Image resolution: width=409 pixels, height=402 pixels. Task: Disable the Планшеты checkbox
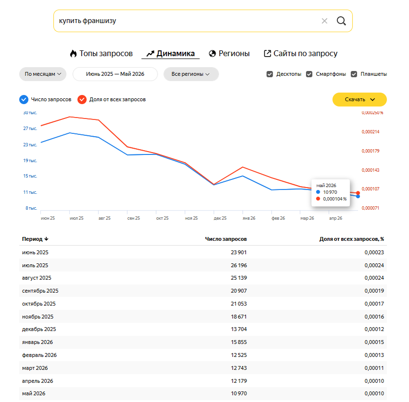[x=354, y=74]
